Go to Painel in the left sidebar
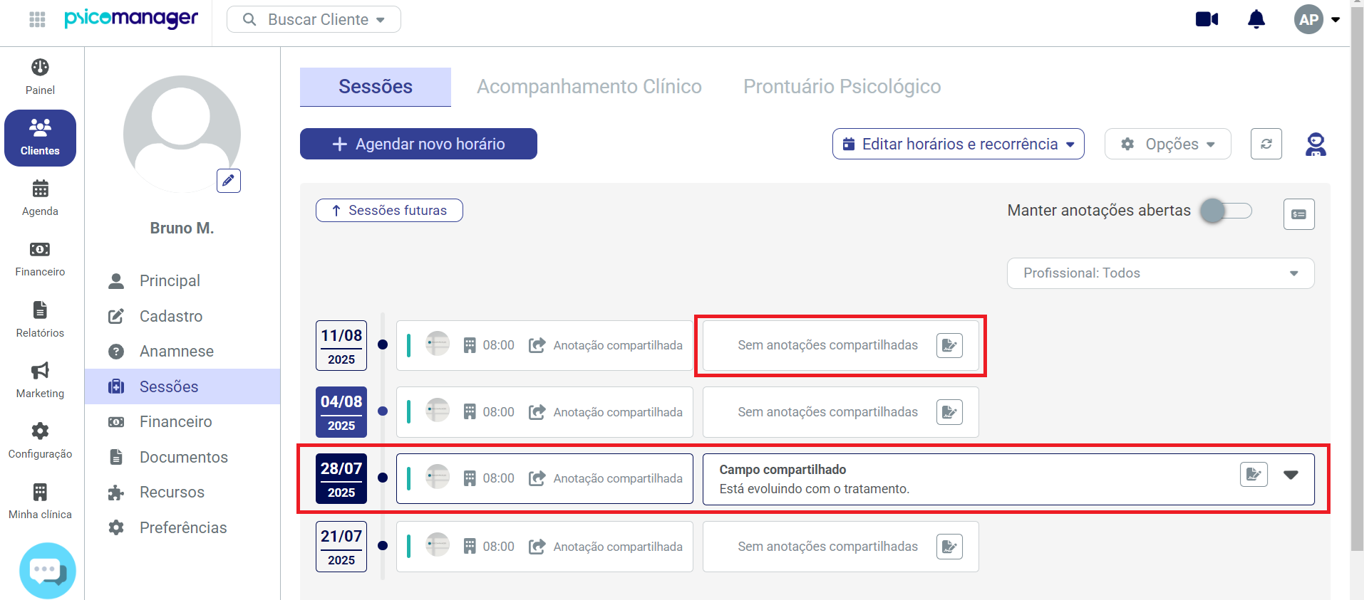Viewport: 1364px width, 600px height. (x=40, y=77)
